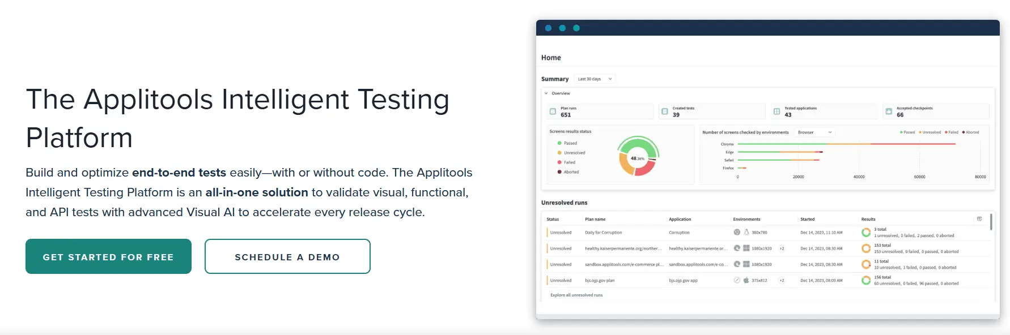Click the 3 total results ring icon
This screenshot has width=1010, height=335.
click(x=866, y=232)
